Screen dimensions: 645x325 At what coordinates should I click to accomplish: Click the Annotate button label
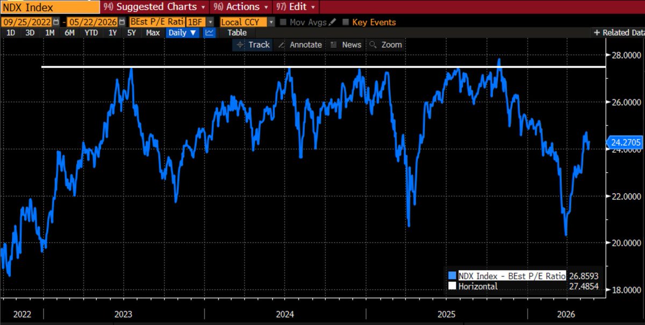pos(306,45)
